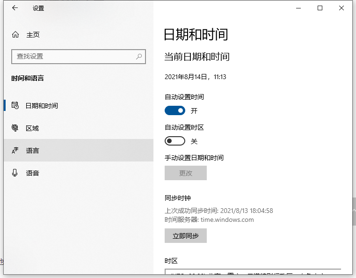
Task: Click the magnifier icon in search box
Action: pos(139,56)
